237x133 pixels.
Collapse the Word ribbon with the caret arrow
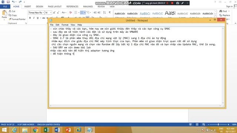[236, 23]
